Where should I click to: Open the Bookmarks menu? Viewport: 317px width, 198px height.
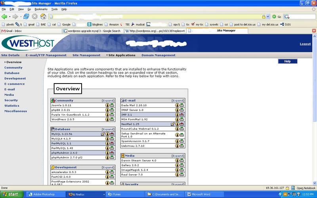40,9
